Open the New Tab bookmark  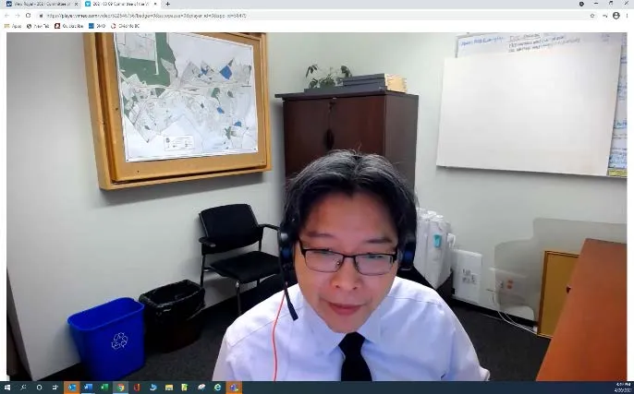tap(38, 26)
